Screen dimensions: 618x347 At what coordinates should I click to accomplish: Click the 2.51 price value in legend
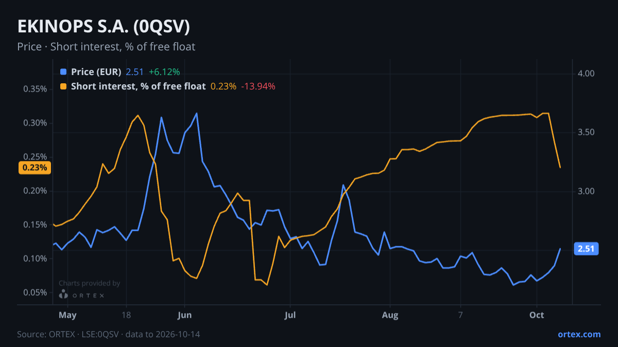pyautogui.click(x=135, y=72)
